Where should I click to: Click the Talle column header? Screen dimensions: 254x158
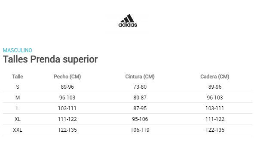click(x=18, y=77)
